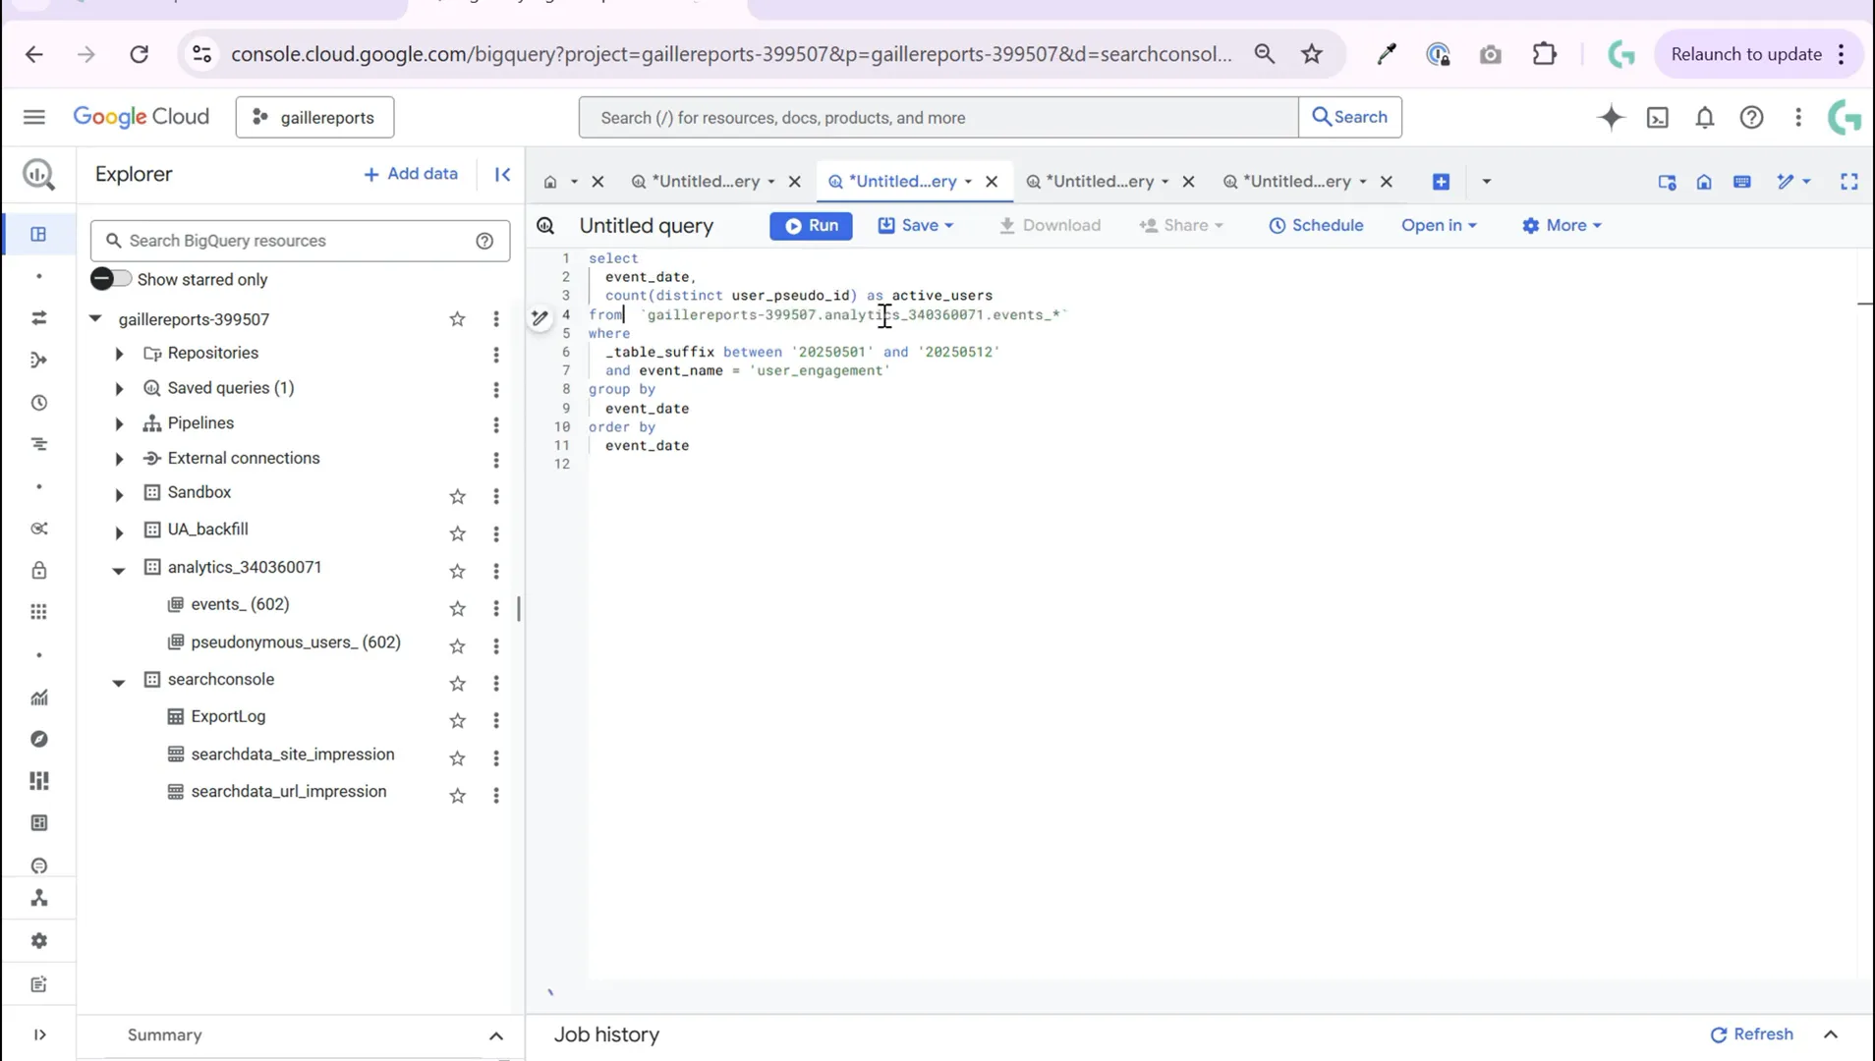Image resolution: width=1875 pixels, height=1061 pixels.
Task: Switch to the third Untitled query tab
Action: pos(1099,182)
